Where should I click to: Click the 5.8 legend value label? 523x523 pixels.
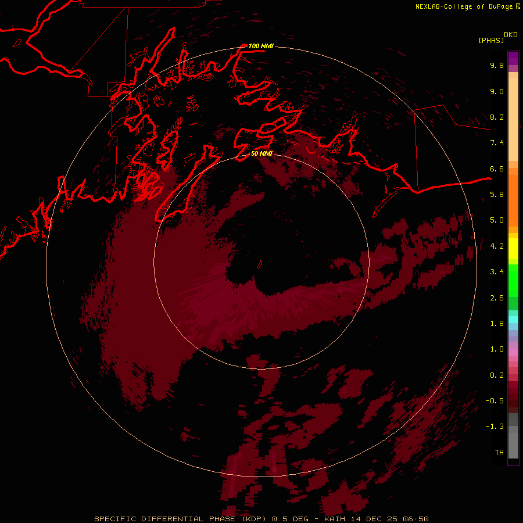pyautogui.click(x=497, y=194)
